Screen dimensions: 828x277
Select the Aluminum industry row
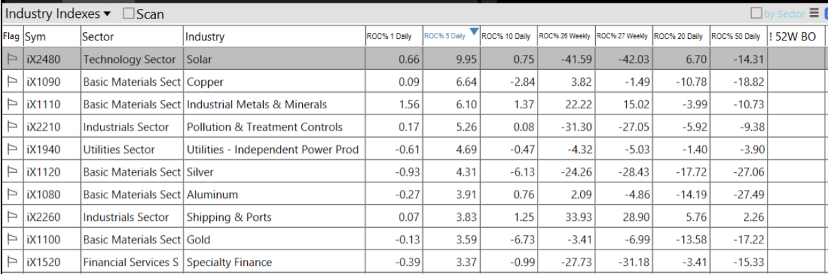[x=213, y=195]
